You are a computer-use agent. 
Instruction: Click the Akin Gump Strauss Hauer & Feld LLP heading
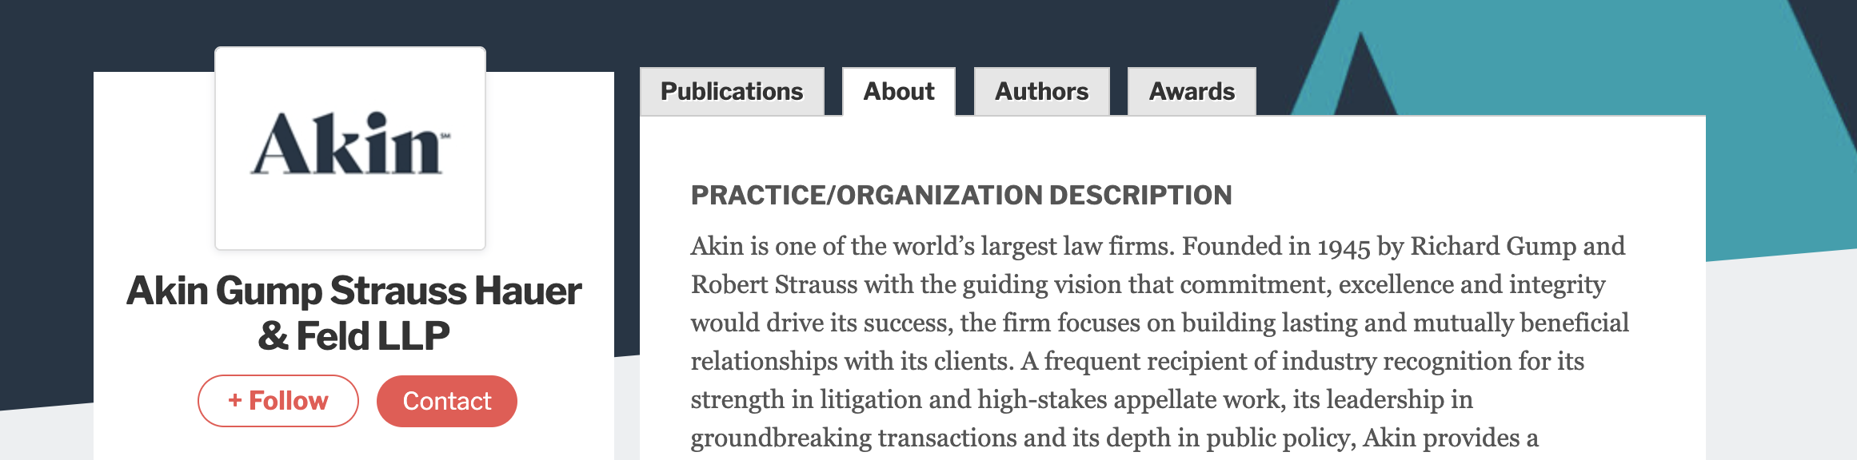pyautogui.click(x=353, y=313)
